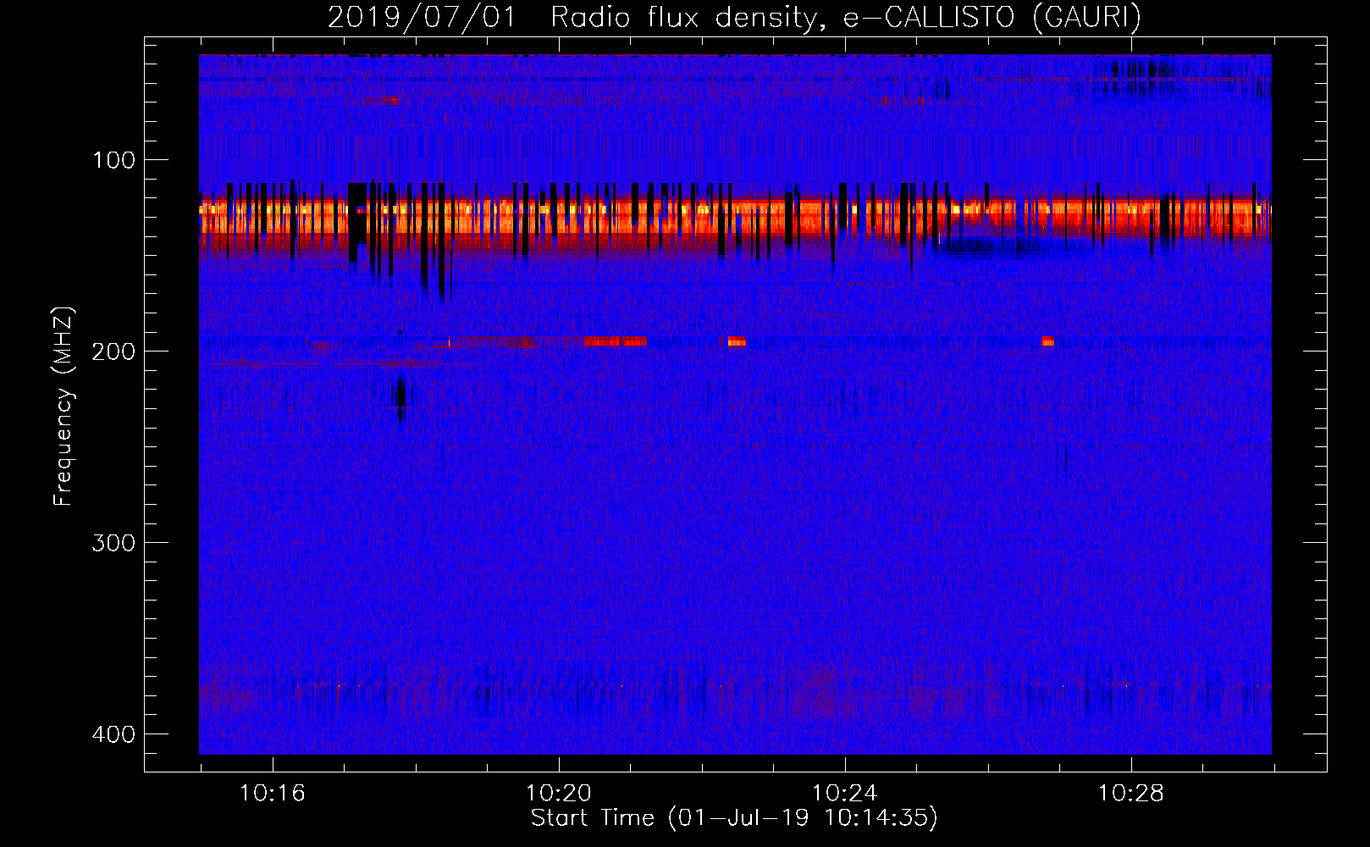Click the 10:24 time tick label
The width and height of the screenshot is (1370, 847).
click(x=844, y=794)
